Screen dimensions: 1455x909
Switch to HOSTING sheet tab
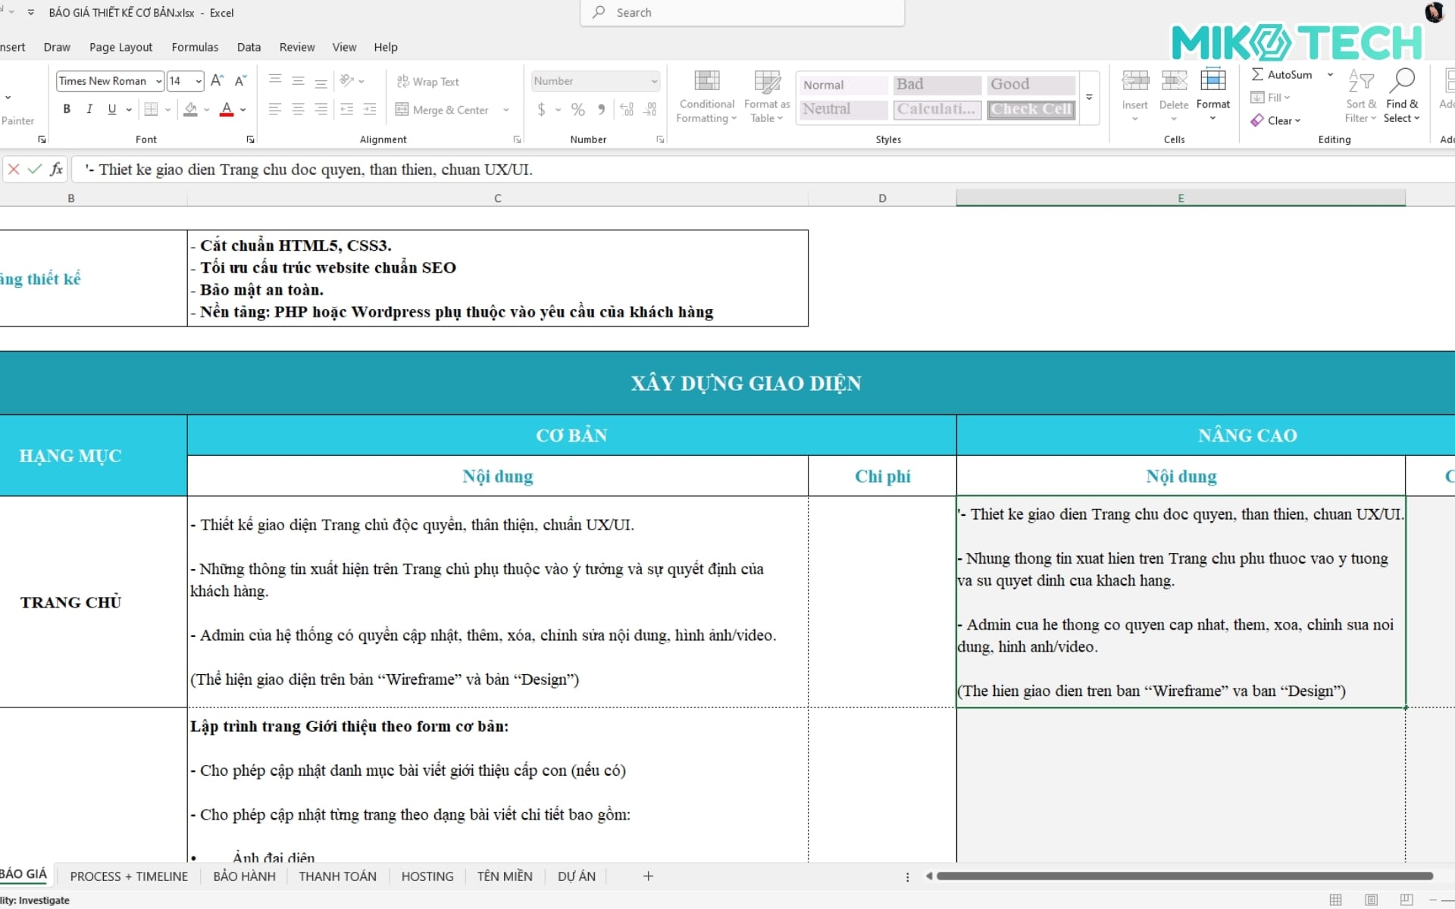tap(427, 876)
